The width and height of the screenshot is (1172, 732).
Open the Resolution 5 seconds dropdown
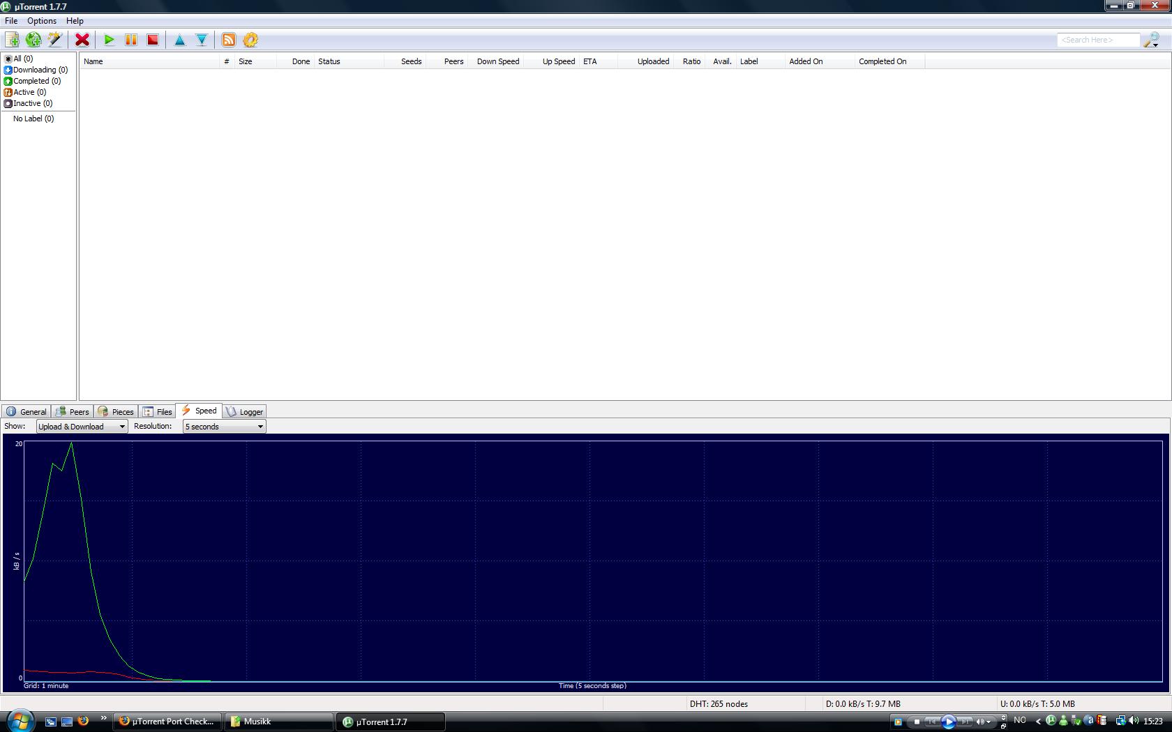(x=224, y=427)
